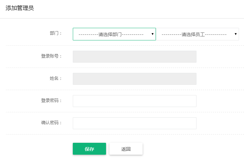Click the dashed separator above the 保存 button
Viewport: 244px width, 160px height.
coord(125,134)
